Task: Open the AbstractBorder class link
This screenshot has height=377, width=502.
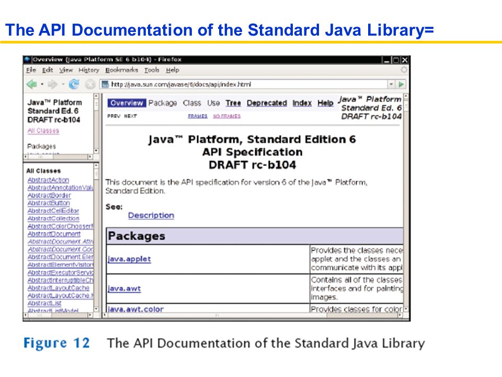Action: 49,195
